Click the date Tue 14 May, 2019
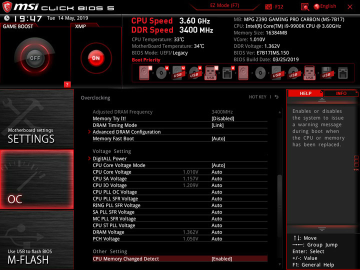This screenshot has width=360, height=270. coord(67,18)
